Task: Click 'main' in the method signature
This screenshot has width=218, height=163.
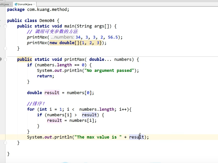Action: tap(69, 26)
